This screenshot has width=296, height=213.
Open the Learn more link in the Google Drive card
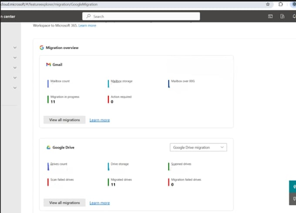click(x=100, y=203)
